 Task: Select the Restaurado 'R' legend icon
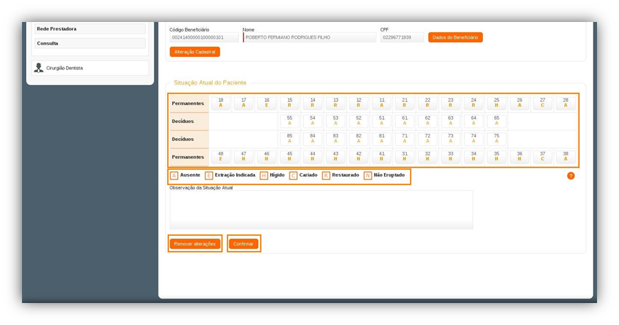pos(326,176)
